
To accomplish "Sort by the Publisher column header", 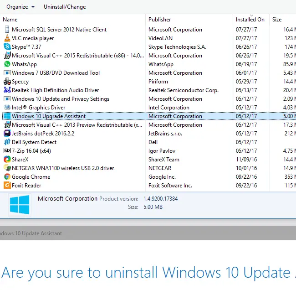I will [x=159, y=20].
